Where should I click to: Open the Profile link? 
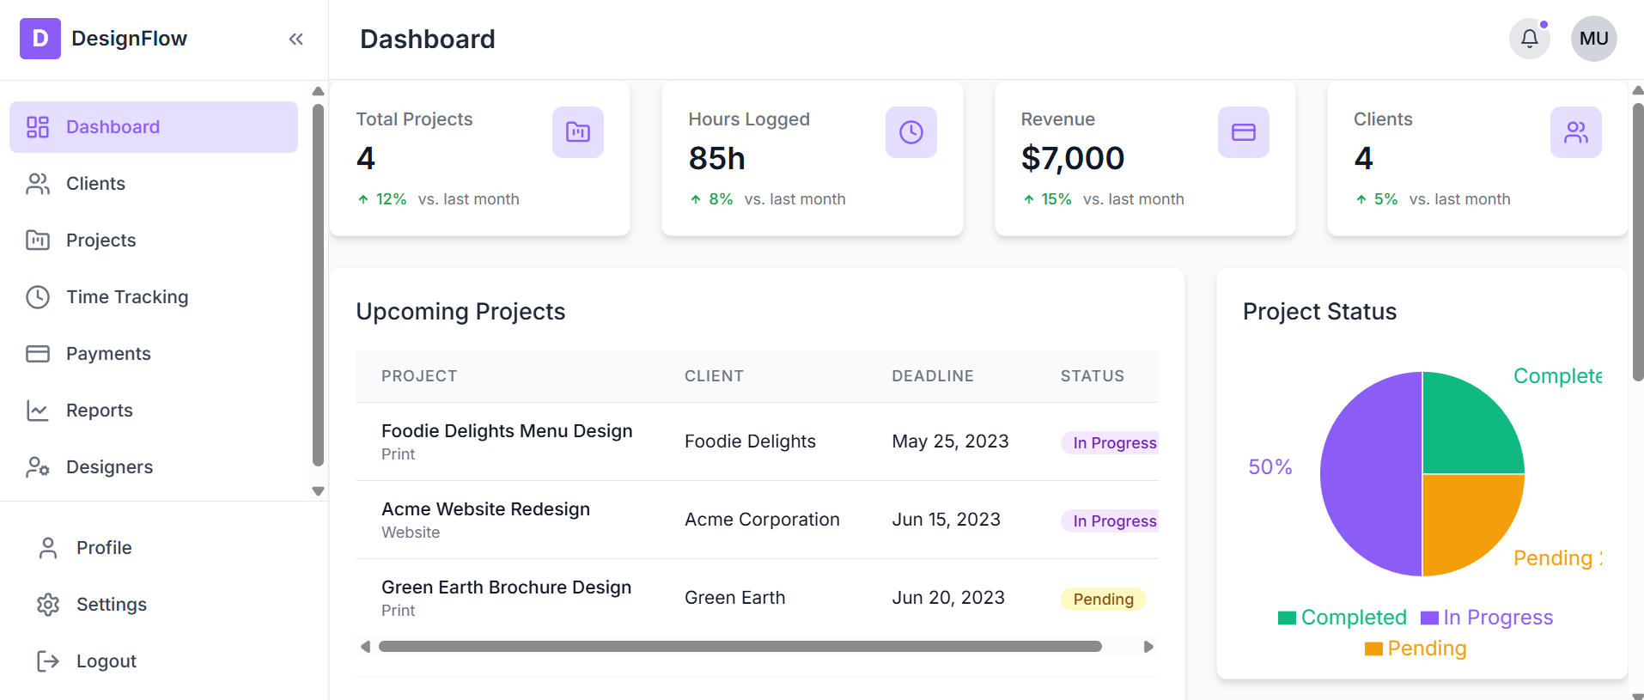(163, 548)
